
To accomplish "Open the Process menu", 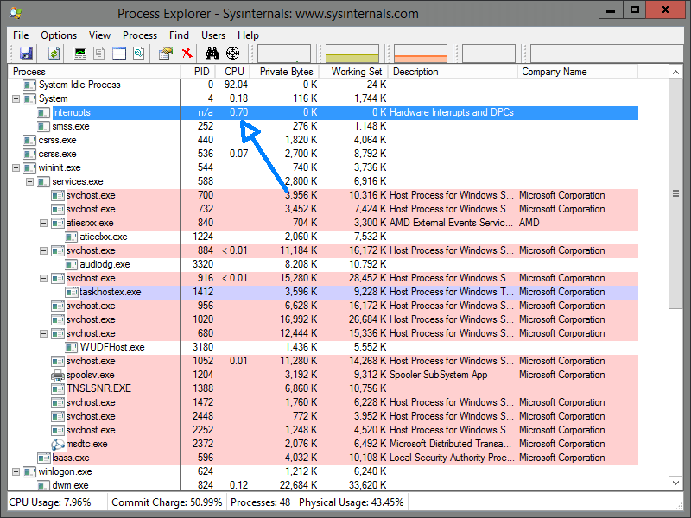I will click(140, 35).
